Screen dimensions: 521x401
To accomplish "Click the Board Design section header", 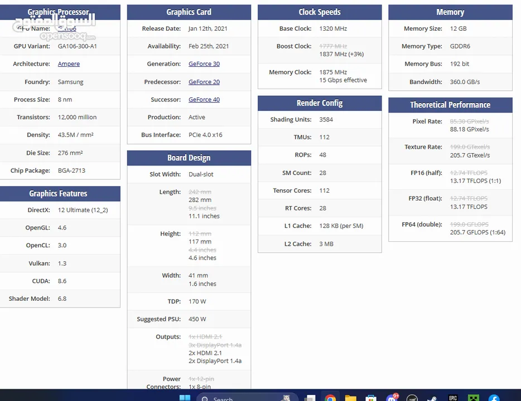I will 189,158.
